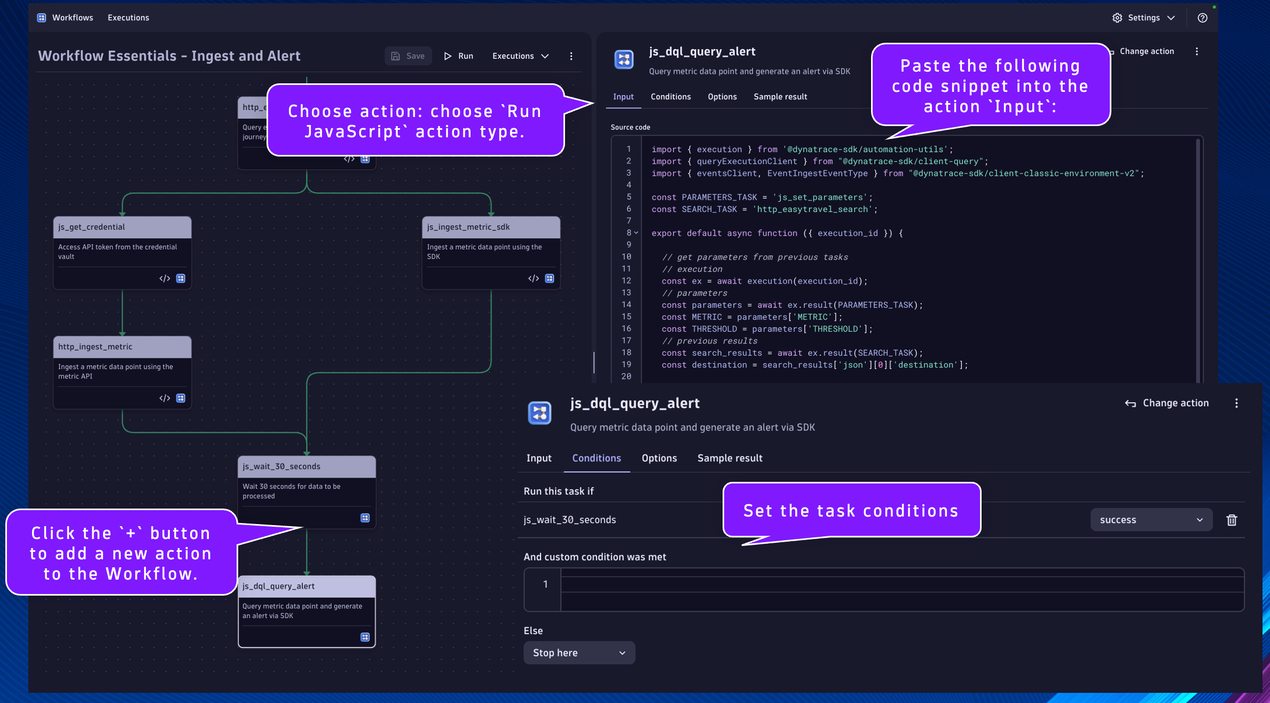Viewport: 1270px width, 703px height.
Task: Expand the Executions dropdown in workflow header
Action: [521, 56]
